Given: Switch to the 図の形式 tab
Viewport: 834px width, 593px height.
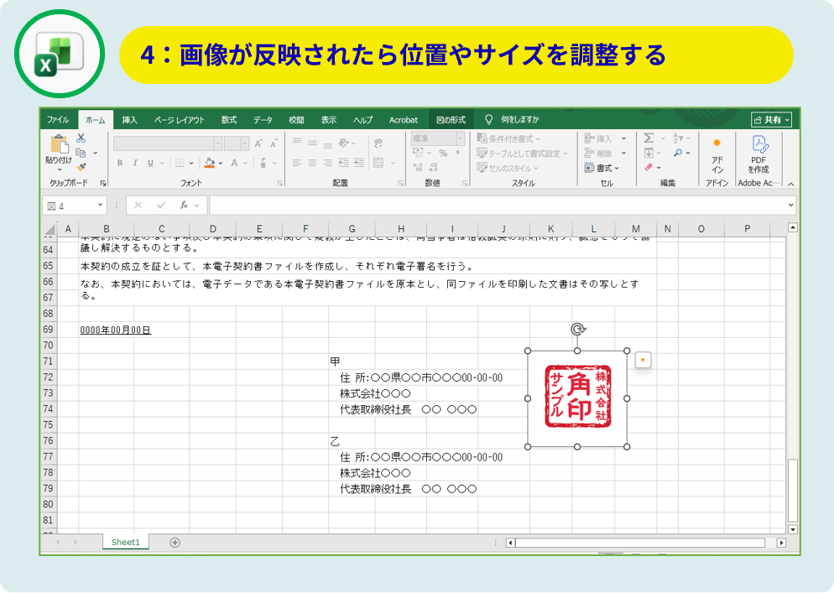Looking at the screenshot, I should tap(451, 120).
